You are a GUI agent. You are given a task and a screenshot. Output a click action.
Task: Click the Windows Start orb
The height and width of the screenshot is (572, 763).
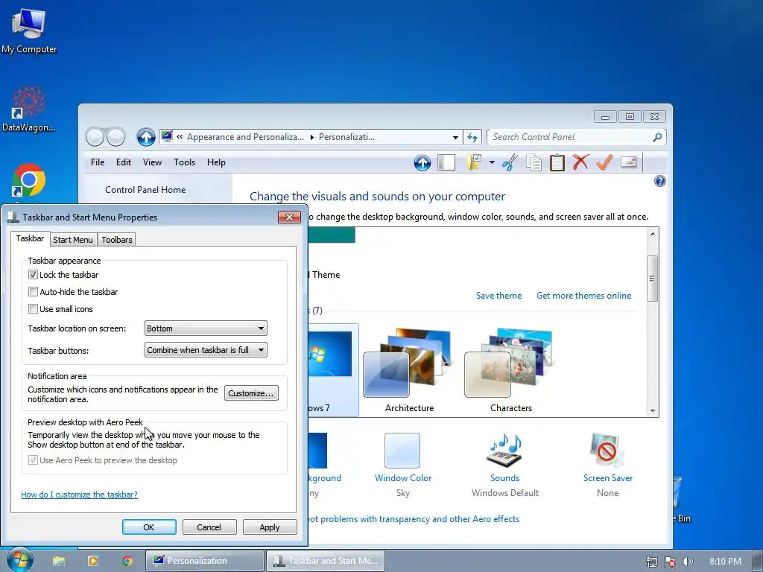tap(20, 560)
